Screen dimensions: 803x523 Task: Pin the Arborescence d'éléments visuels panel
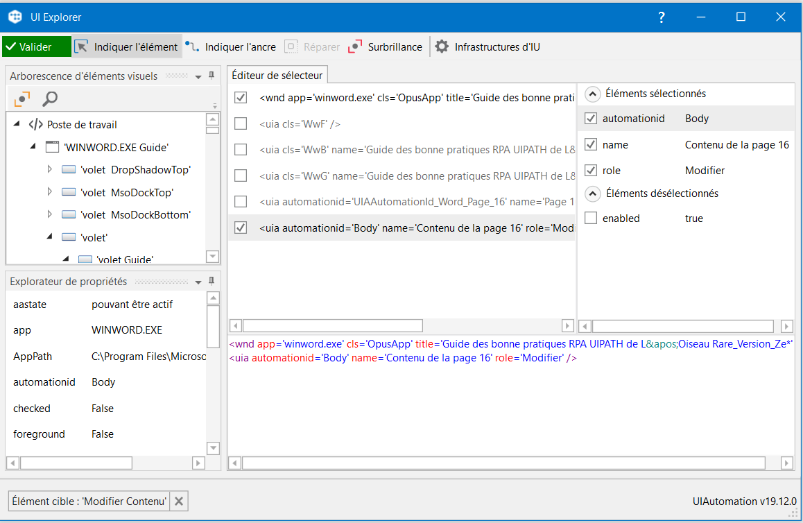pyautogui.click(x=211, y=76)
